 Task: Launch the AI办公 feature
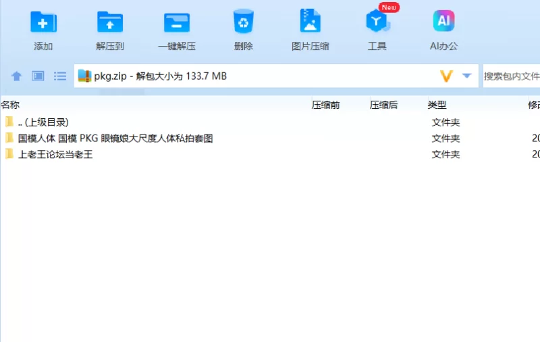click(443, 23)
